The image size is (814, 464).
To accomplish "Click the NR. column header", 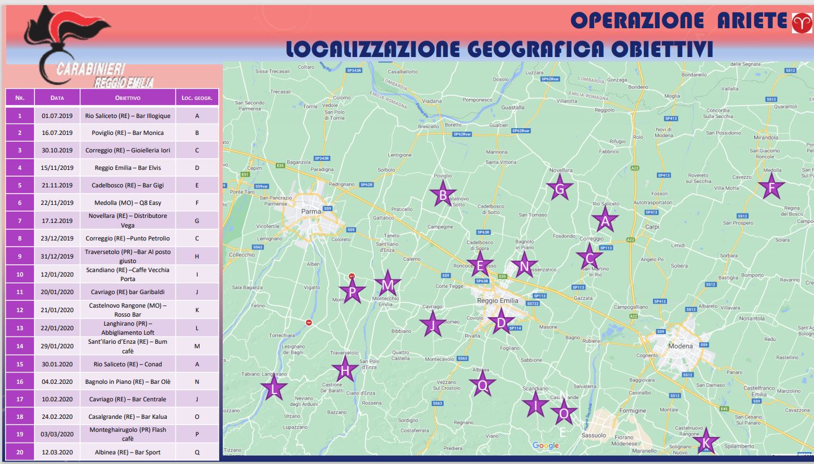I will click(x=20, y=98).
